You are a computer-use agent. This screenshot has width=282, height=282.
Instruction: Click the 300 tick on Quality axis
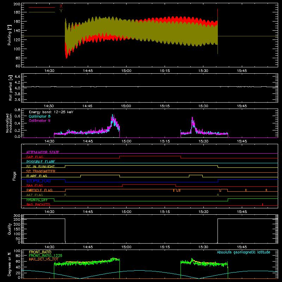coord(17,216)
